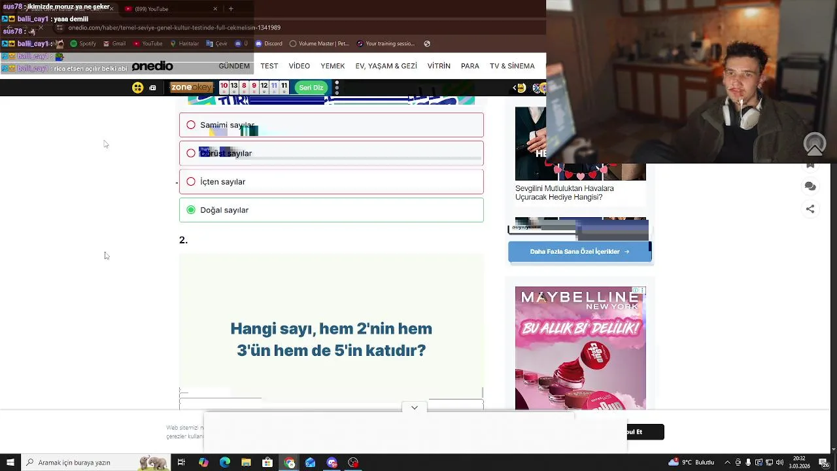Open the Volume Master bookmark

(x=319, y=44)
